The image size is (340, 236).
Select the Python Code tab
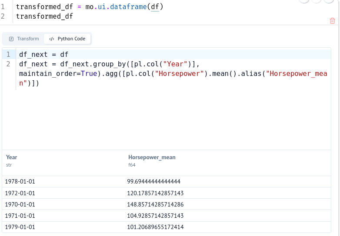tap(67, 39)
